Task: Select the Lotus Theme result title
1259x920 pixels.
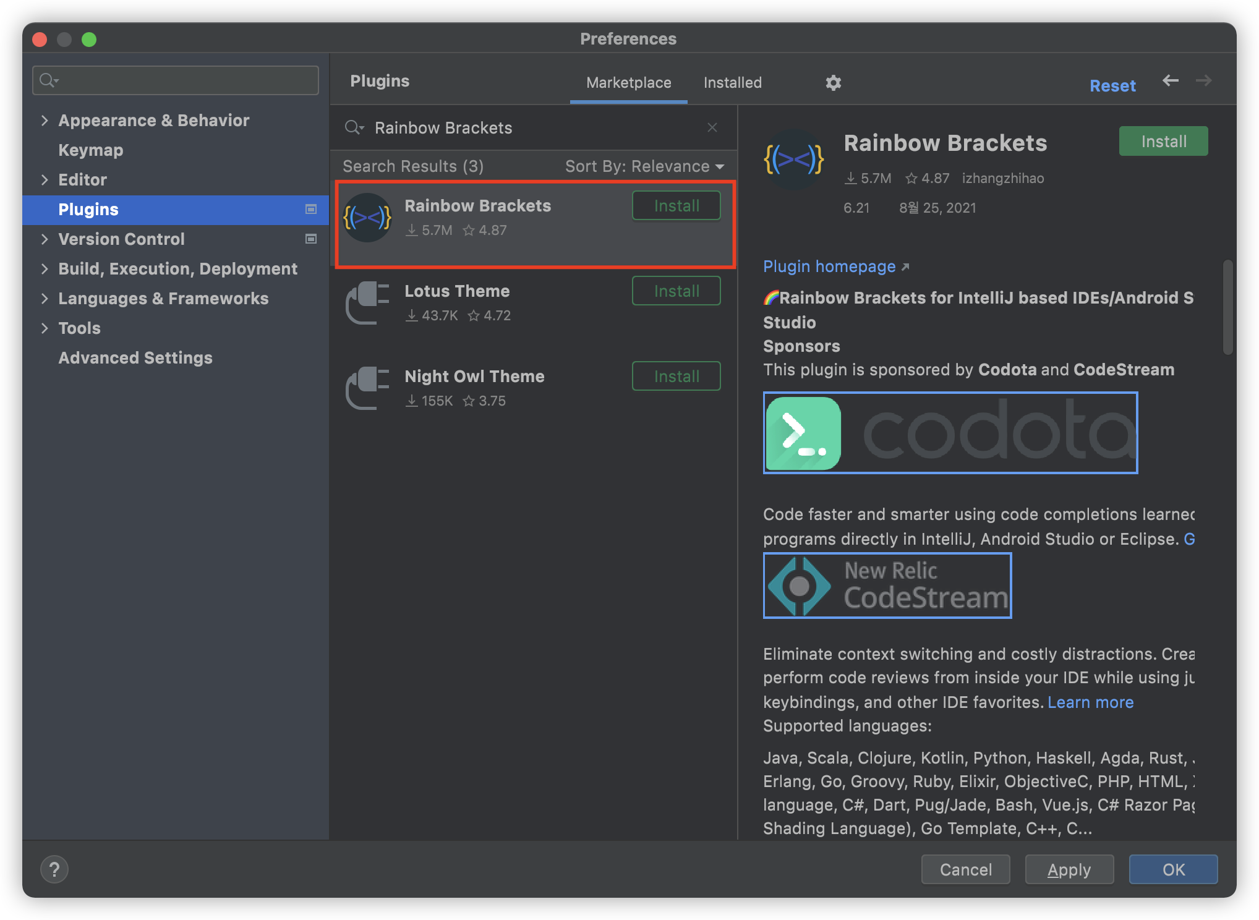Action: point(457,291)
